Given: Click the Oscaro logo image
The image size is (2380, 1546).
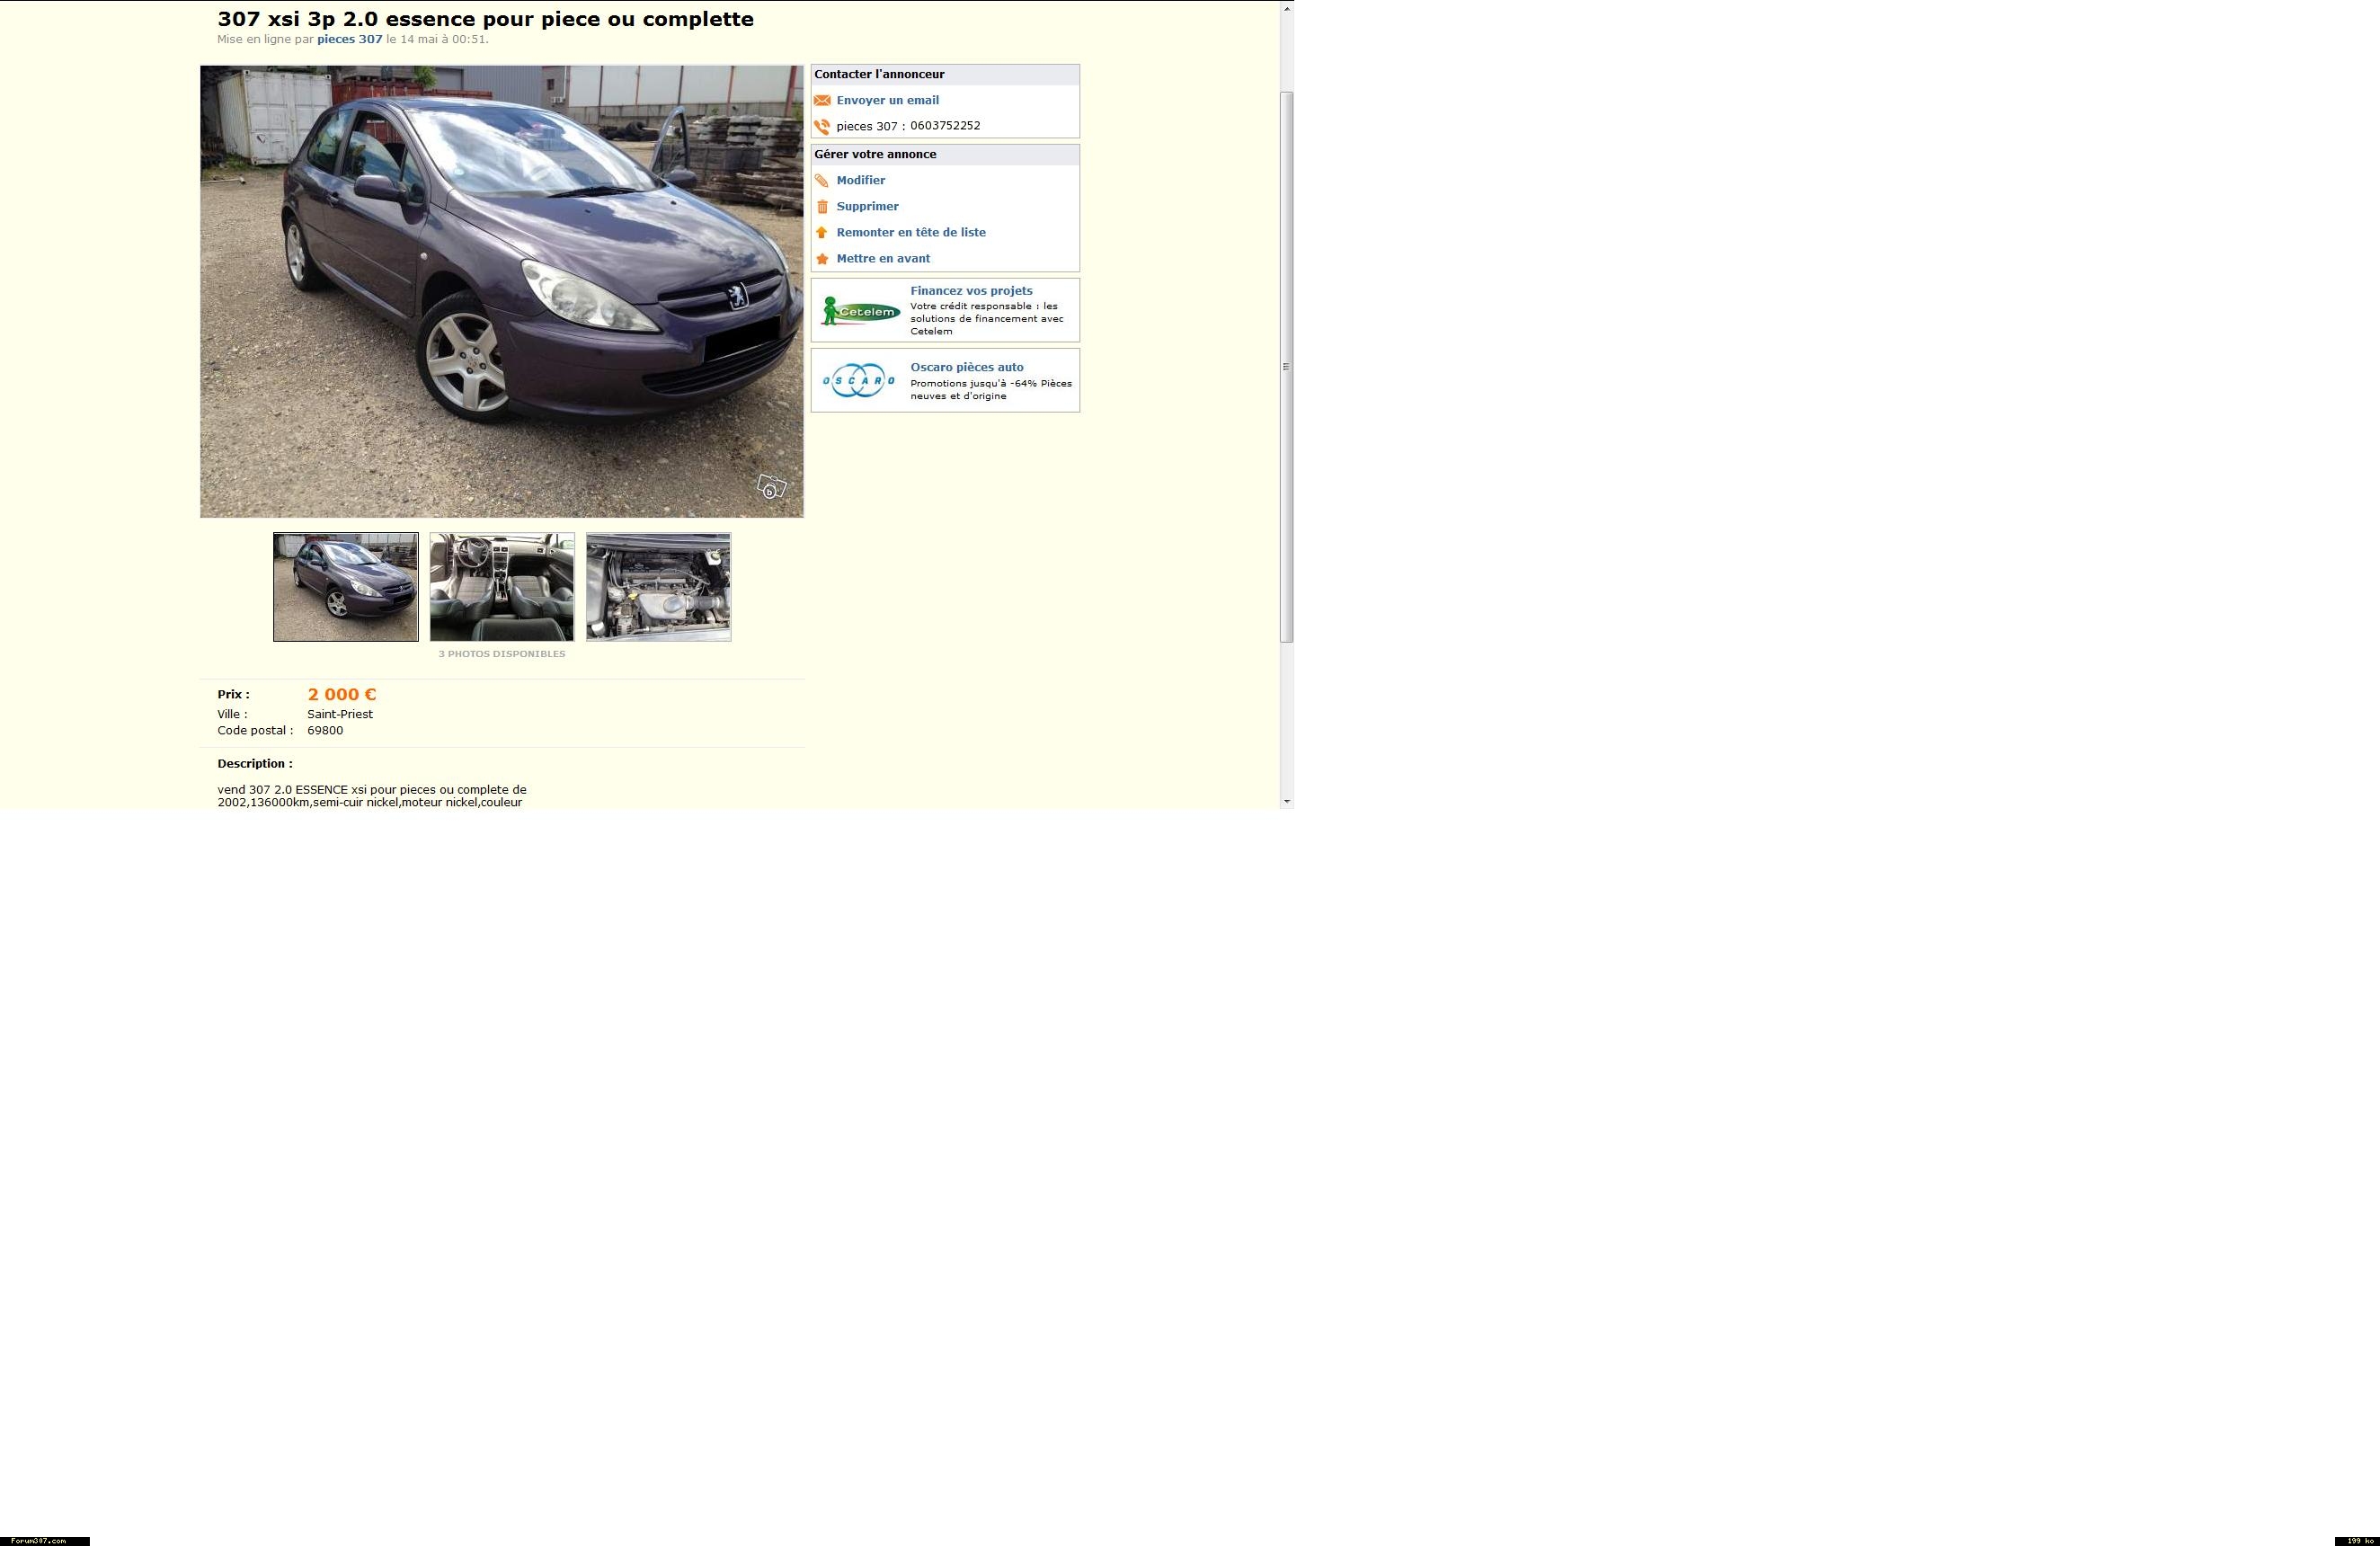Looking at the screenshot, I should pyautogui.click(x=858, y=380).
